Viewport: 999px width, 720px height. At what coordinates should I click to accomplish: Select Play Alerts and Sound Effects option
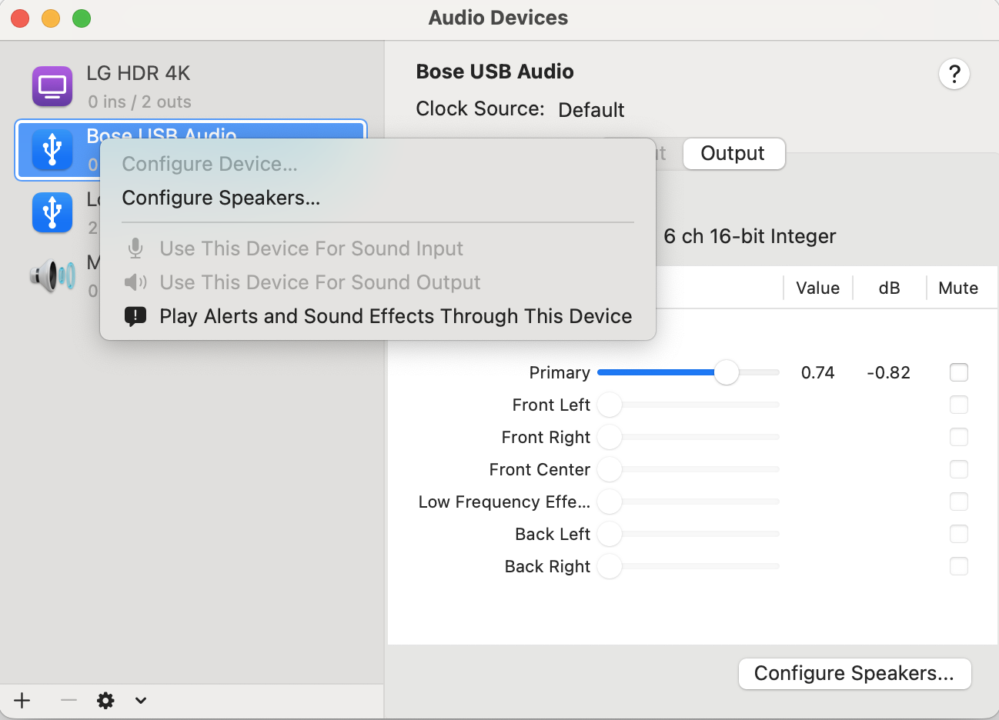395,315
